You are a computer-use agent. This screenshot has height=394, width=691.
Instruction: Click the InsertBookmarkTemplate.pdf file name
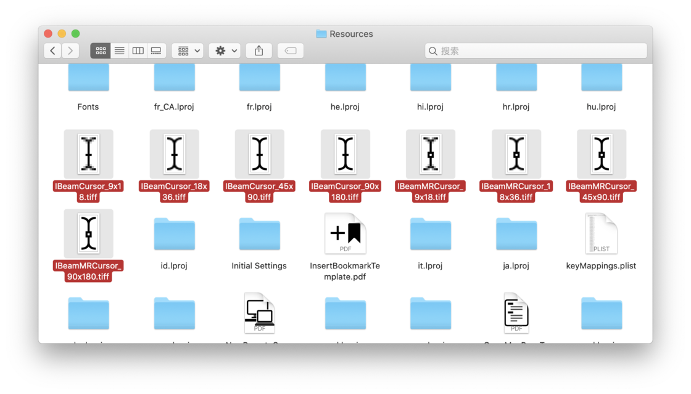pyautogui.click(x=345, y=271)
